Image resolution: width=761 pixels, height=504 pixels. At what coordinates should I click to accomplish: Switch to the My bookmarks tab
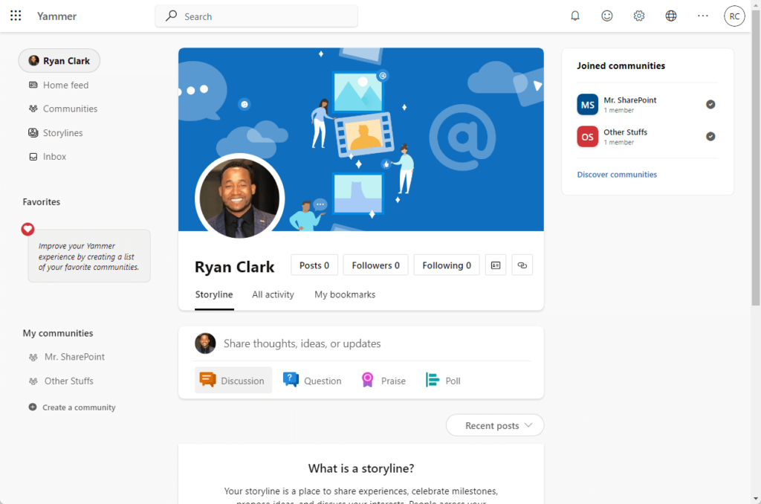coord(345,294)
